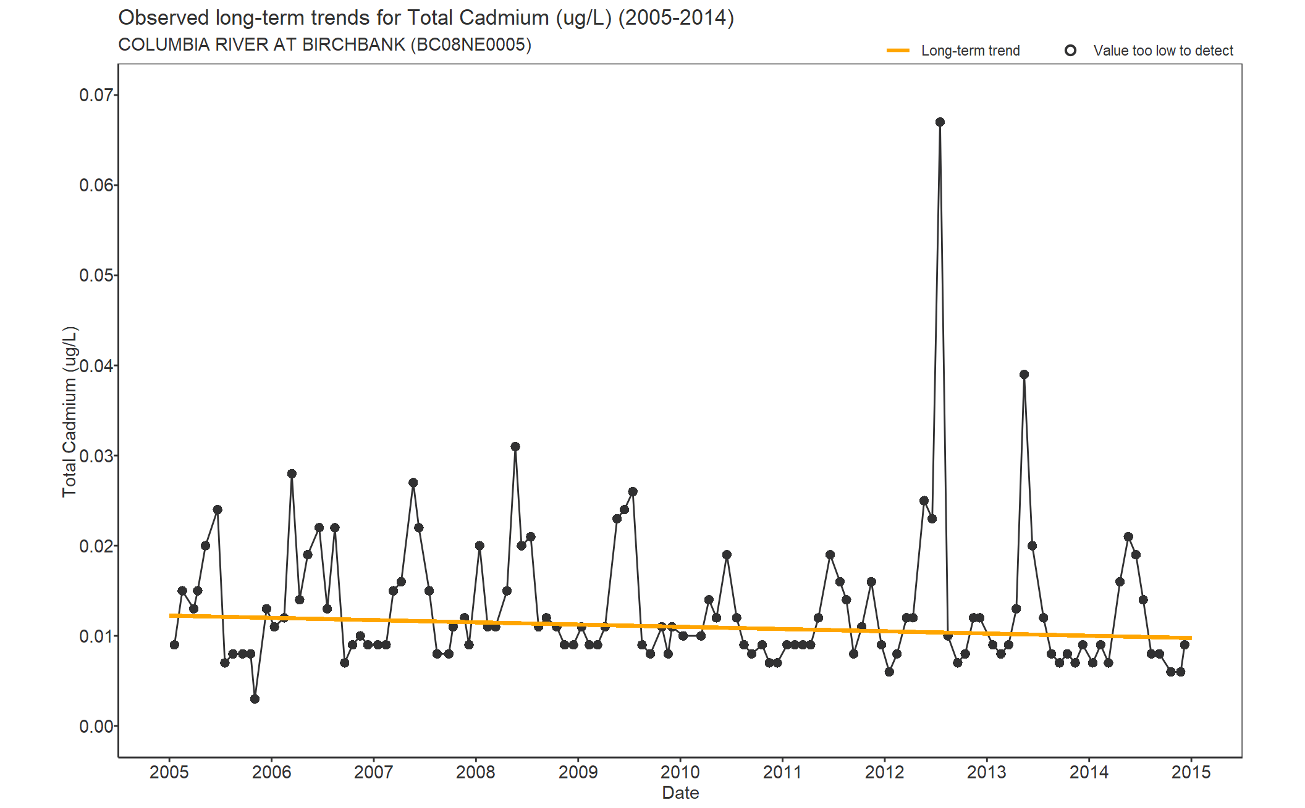The width and height of the screenshot is (1305, 808).
Task: Click the 0.00 y-axis label
Action: 96,727
